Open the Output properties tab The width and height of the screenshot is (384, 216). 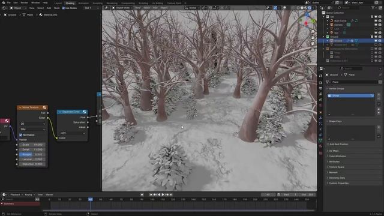[x=320, y=88]
